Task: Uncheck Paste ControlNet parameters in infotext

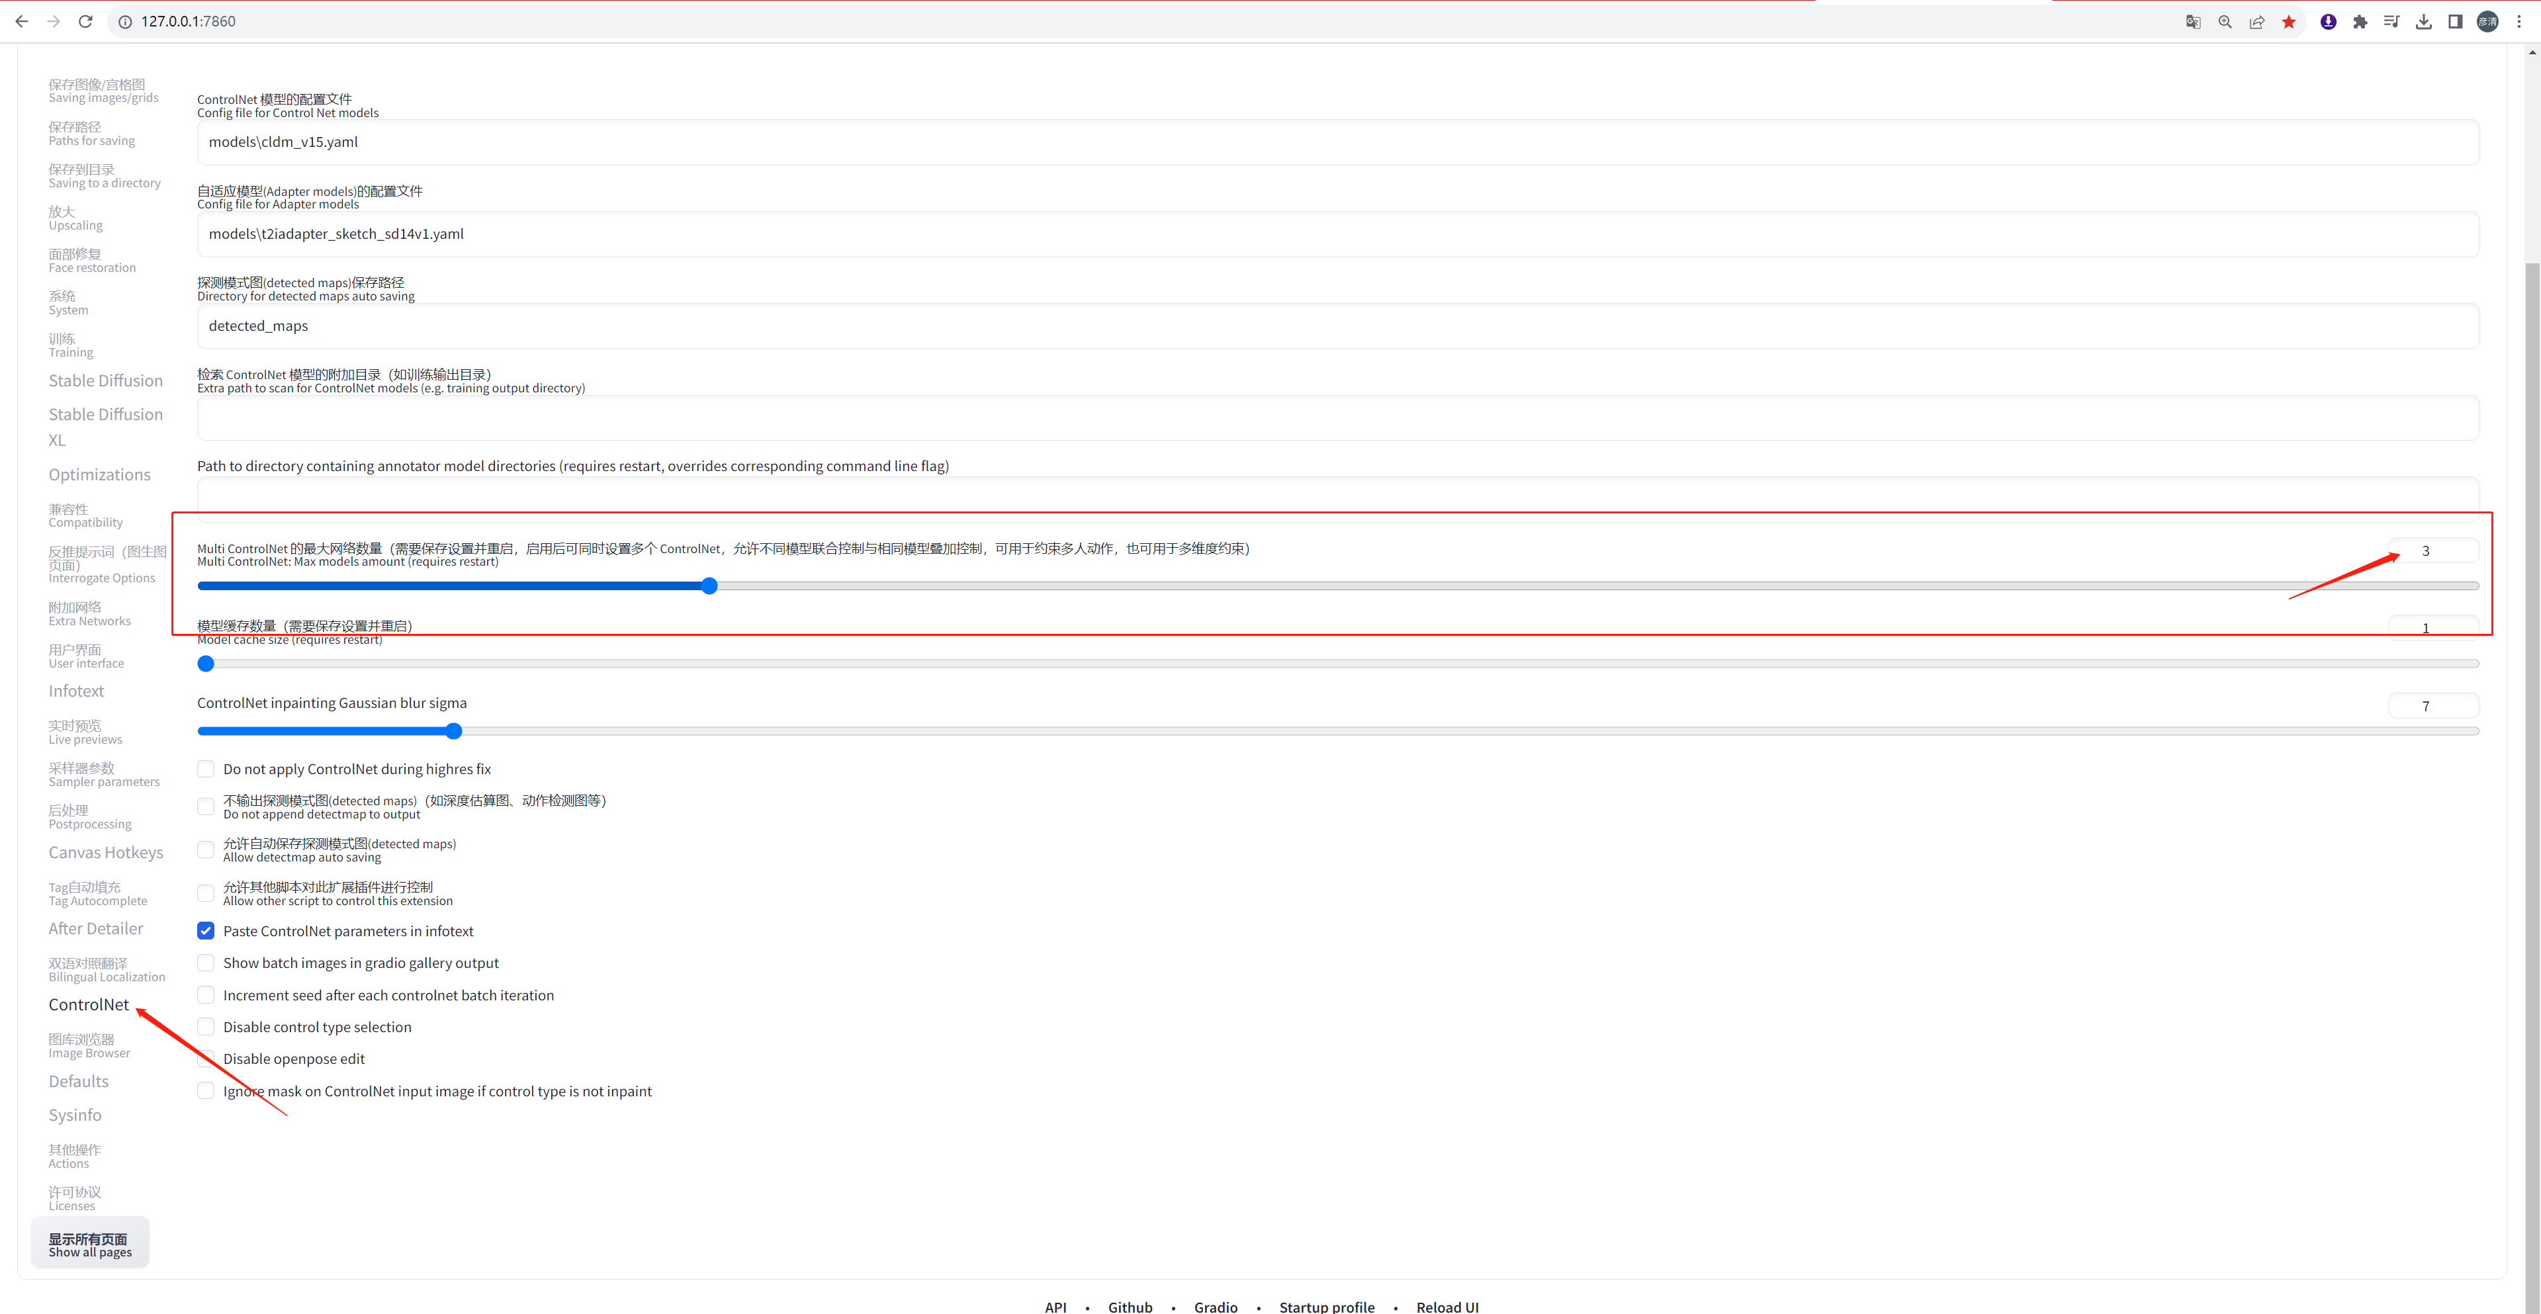Action: (x=205, y=930)
